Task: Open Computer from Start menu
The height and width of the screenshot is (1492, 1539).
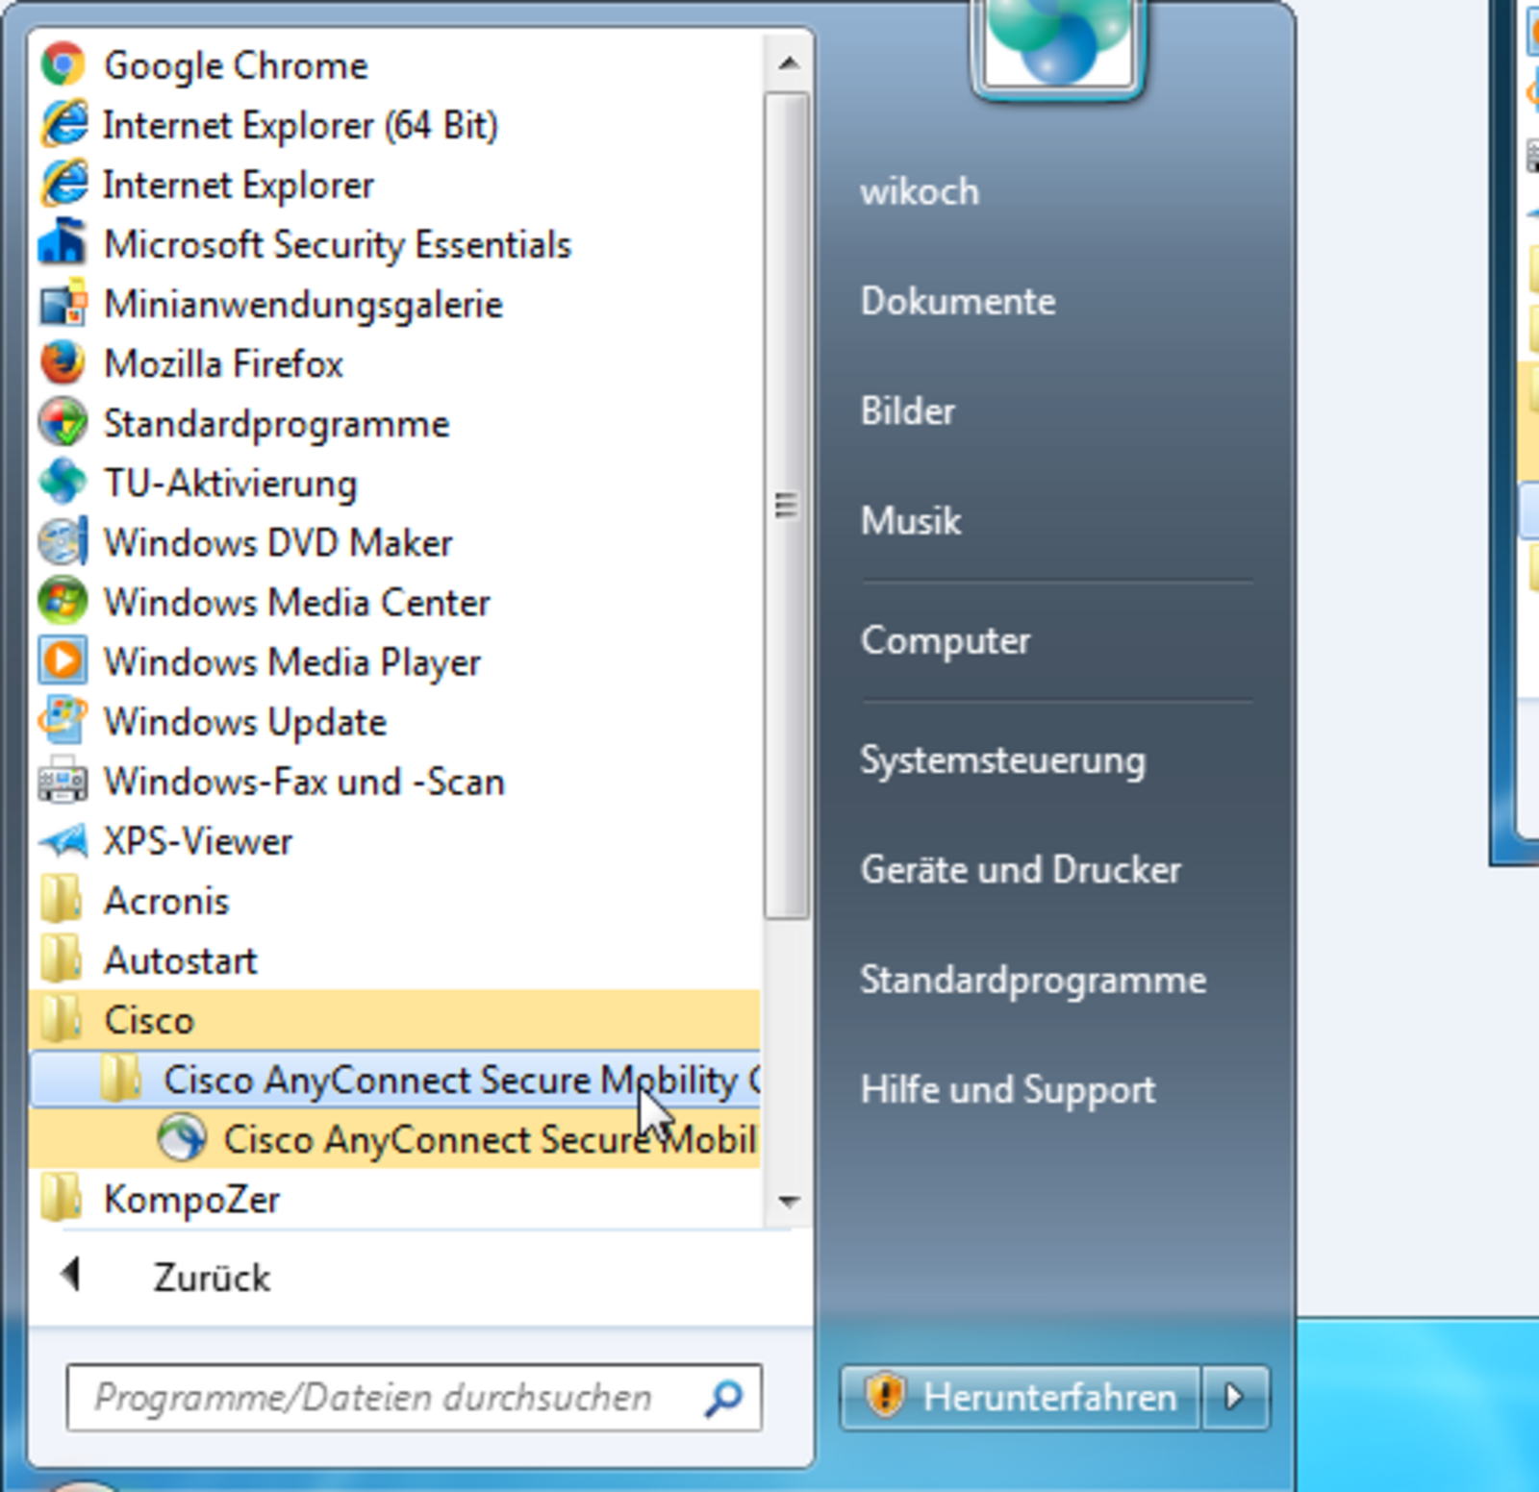Action: (x=946, y=640)
